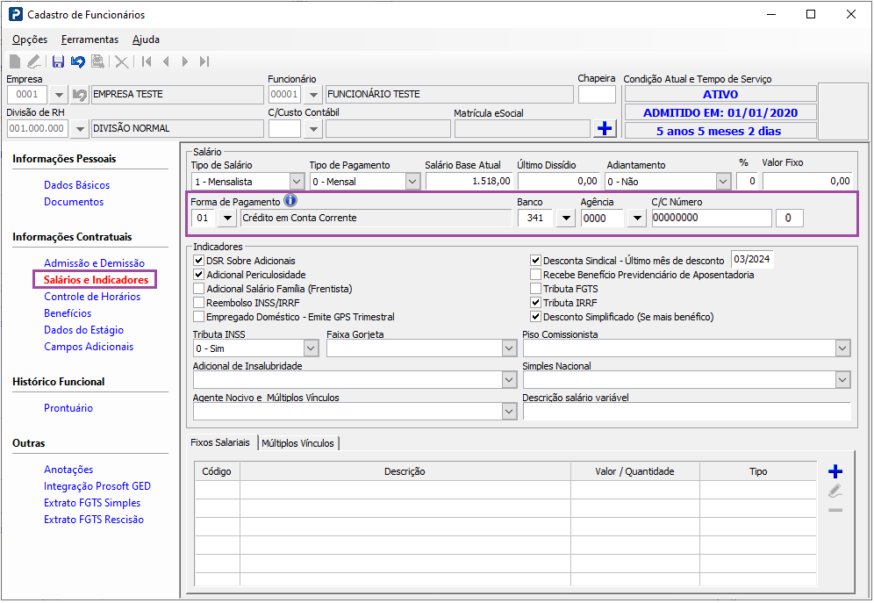Screen dimensions: 874x603
Task: Enable the Tributa FGTS checkbox
Action: 536,288
